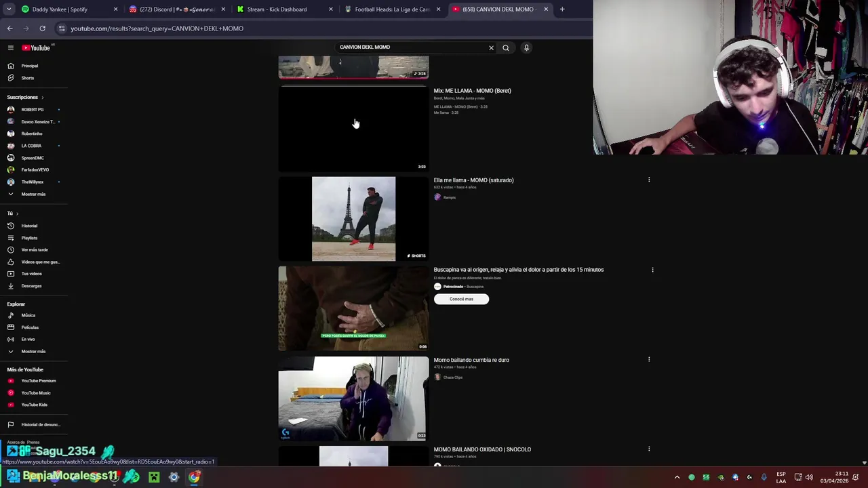
Task: Click the Rampio channel name
Action: [x=450, y=197]
